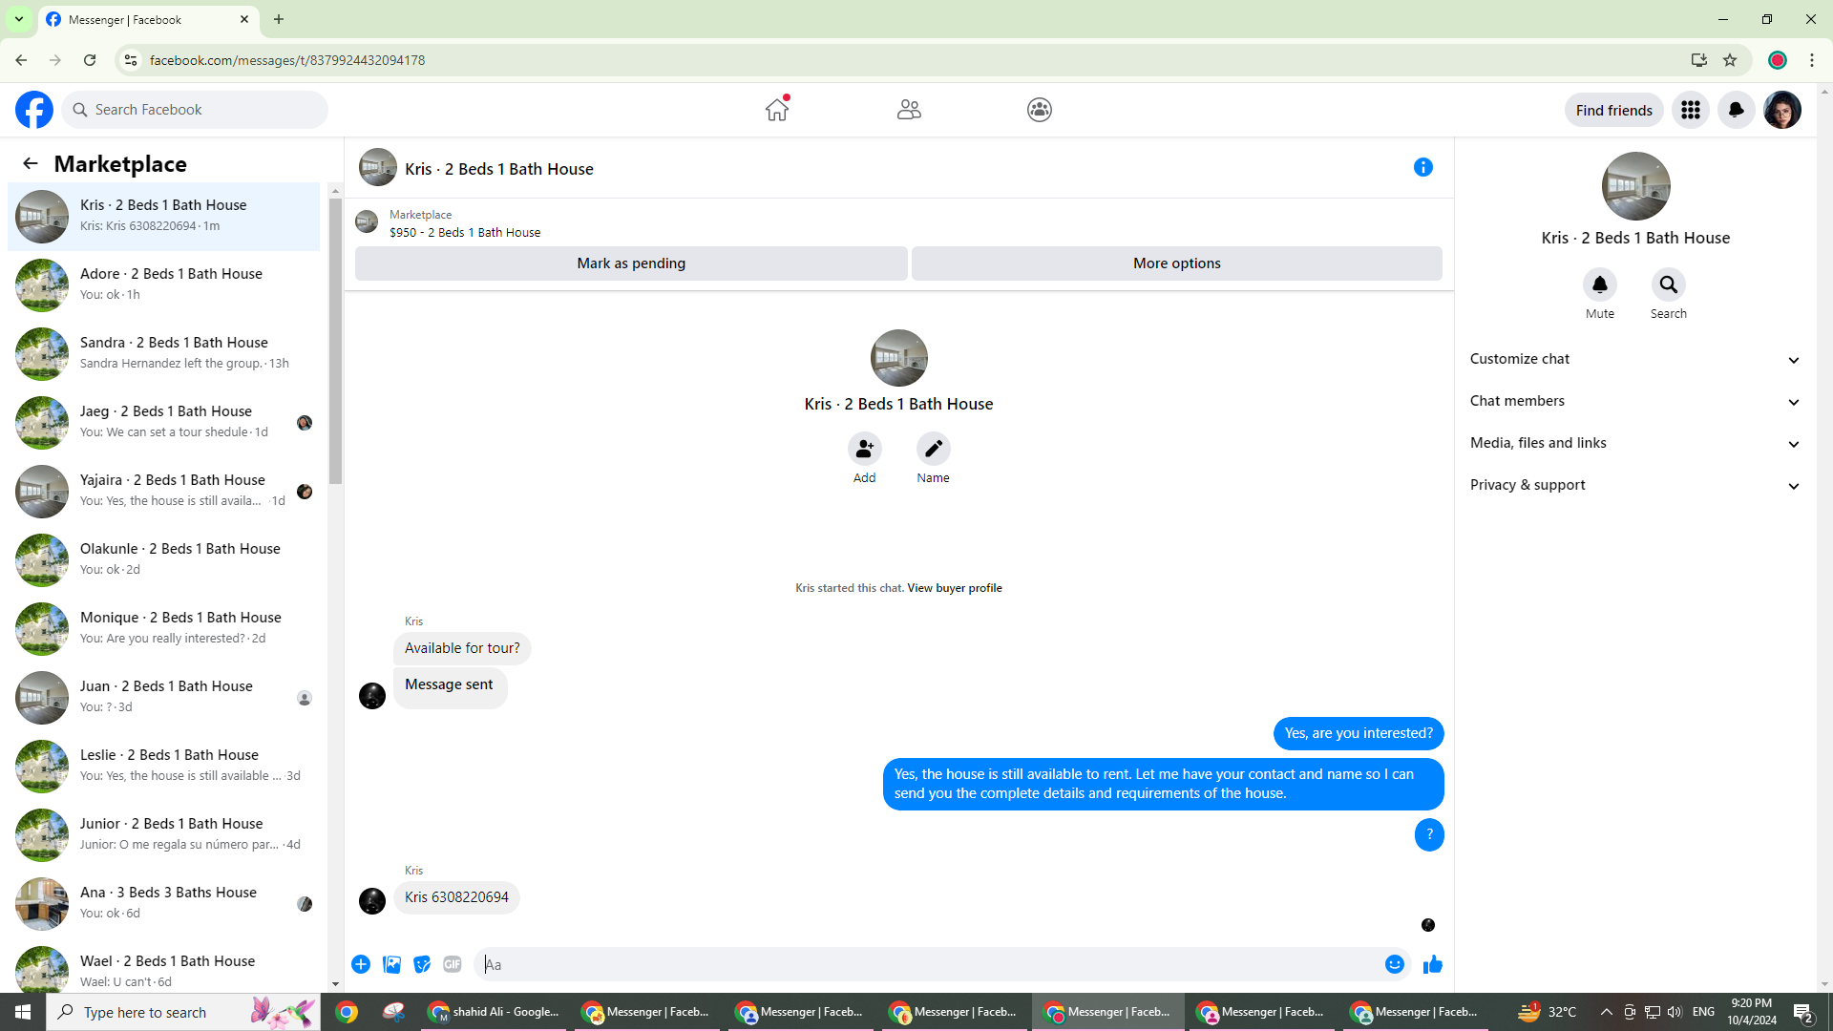1833x1031 pixels.
Task: Bookmark this page with the star icon
Action: (x=1730, y=60)
